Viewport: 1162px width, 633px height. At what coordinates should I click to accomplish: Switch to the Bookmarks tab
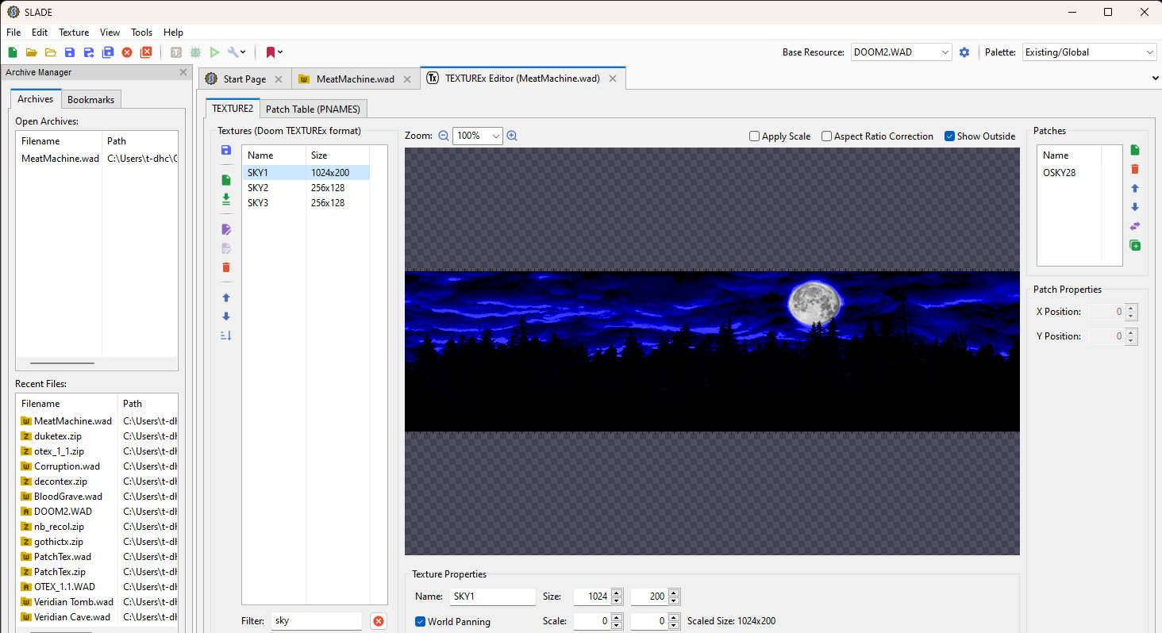click(90, 100)
